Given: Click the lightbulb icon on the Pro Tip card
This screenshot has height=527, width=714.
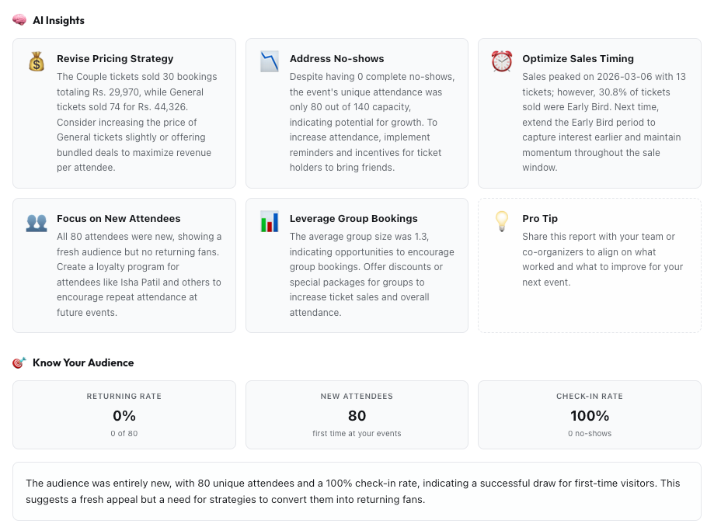Looking at the screenshot, I should 501,223.
